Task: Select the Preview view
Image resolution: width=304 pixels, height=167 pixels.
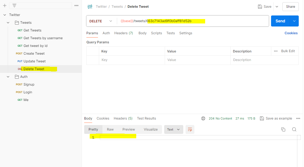Action: coord(128,129)
